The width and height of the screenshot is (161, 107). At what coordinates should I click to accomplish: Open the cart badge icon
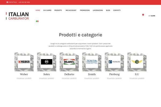143,15
